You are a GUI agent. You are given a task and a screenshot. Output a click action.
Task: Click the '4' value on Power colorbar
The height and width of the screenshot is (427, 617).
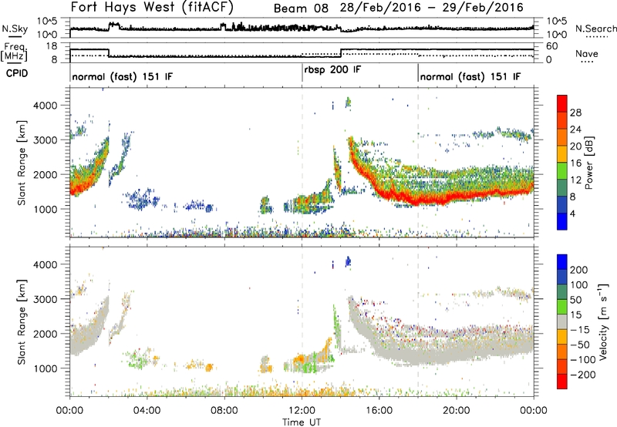572,213
